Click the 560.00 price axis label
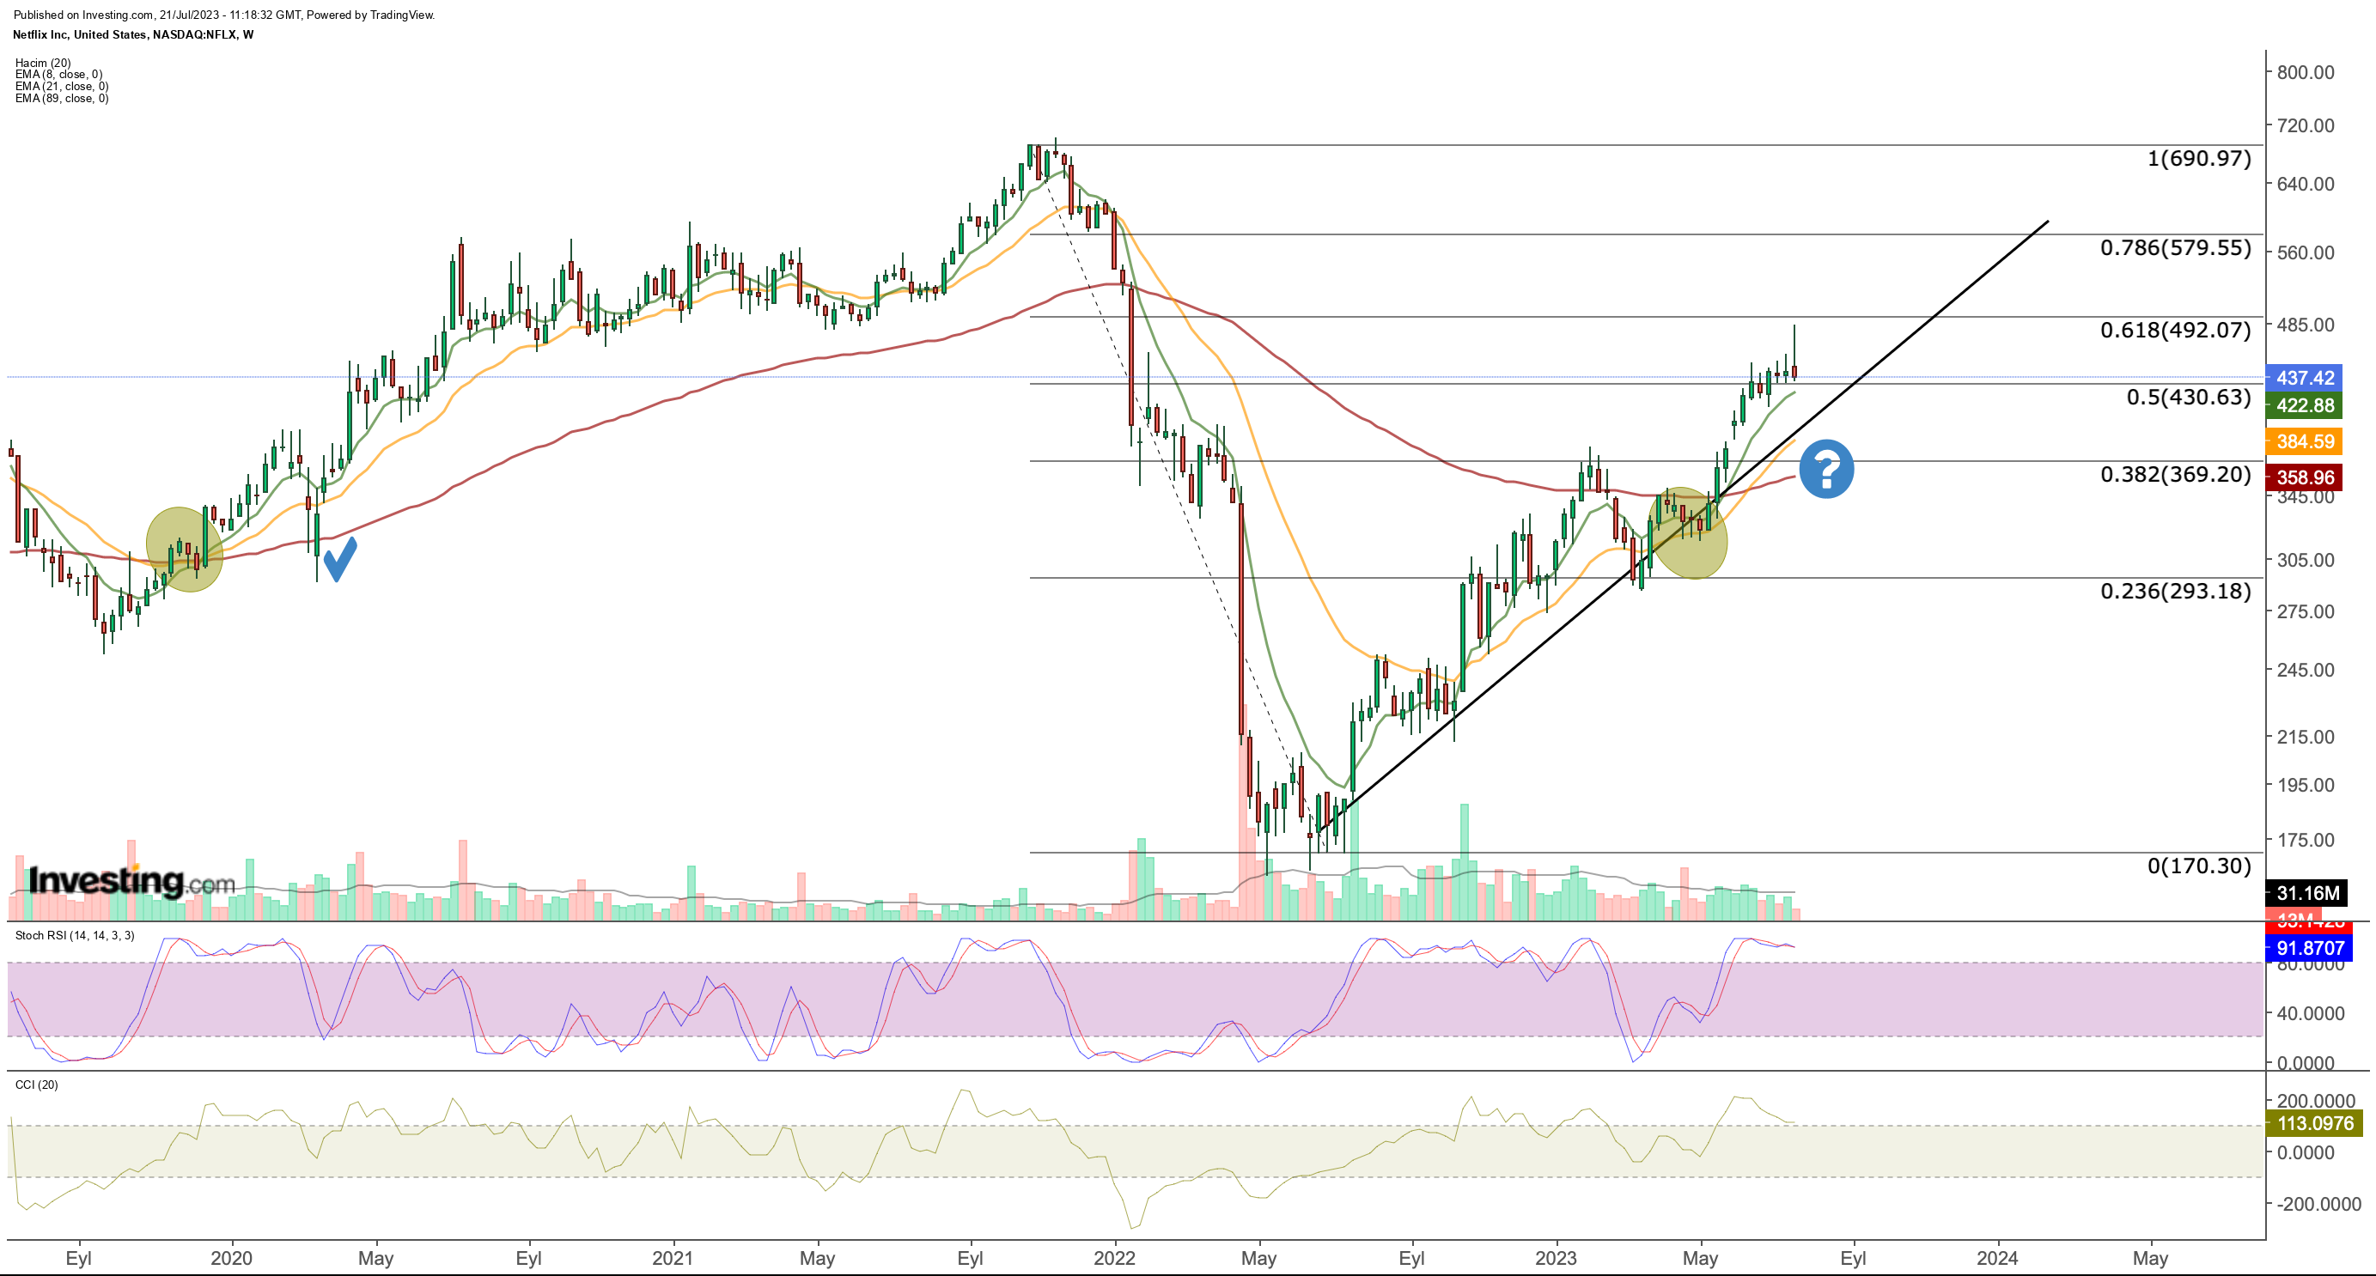This screenshot has height=1276, width=2376. point(2305,252)
